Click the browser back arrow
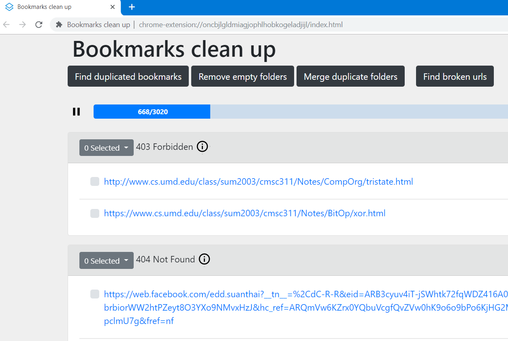The width and height of the screenshot is (508, 341). [6, 25]
